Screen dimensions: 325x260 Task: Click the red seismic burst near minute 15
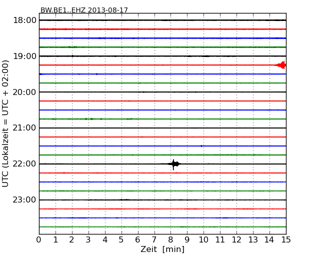click(x=281, y=65)
